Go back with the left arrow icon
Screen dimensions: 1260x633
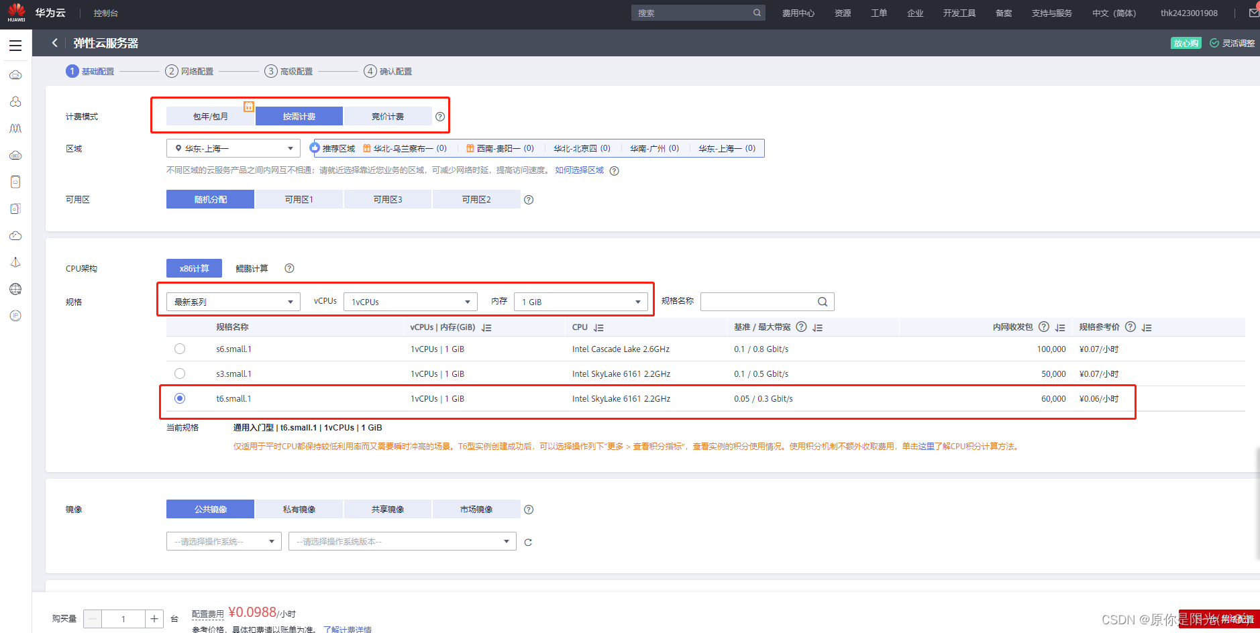pos(54,43)
